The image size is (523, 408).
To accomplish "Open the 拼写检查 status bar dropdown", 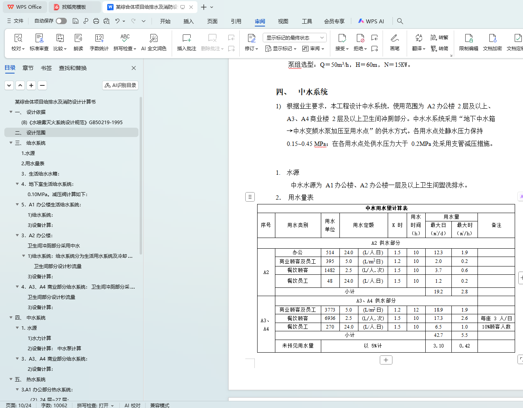I will click(95, 405).
